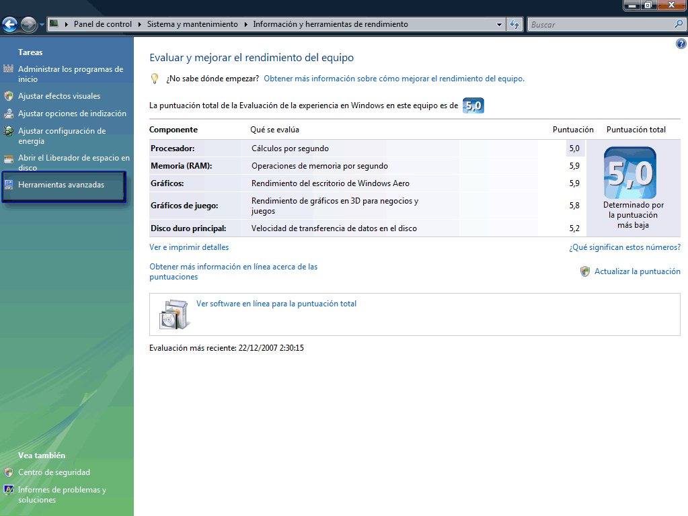Click the software box icon
Image resolution: width=688 pixels, height=516 pixels.
[174, 314]
